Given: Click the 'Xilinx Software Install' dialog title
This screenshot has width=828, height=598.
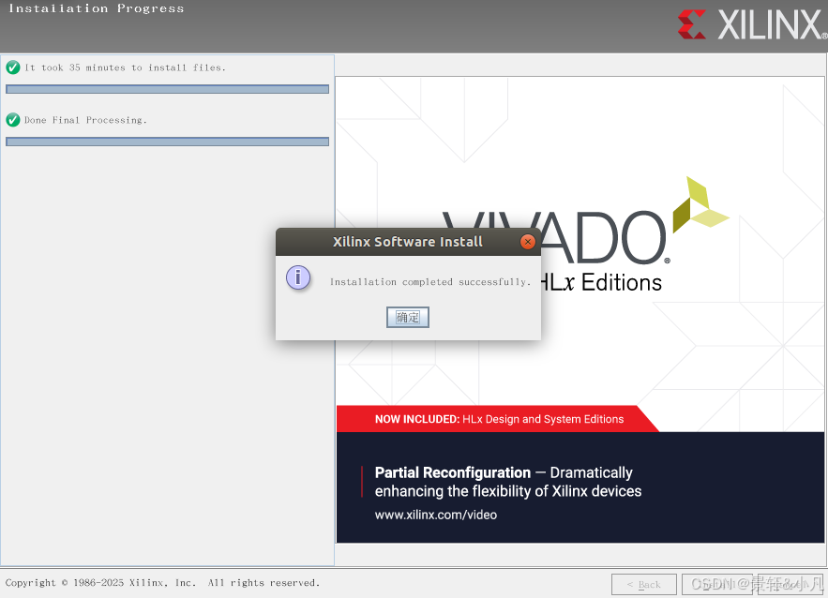Looking at the screenshot, I should click(x=408, y=242).
